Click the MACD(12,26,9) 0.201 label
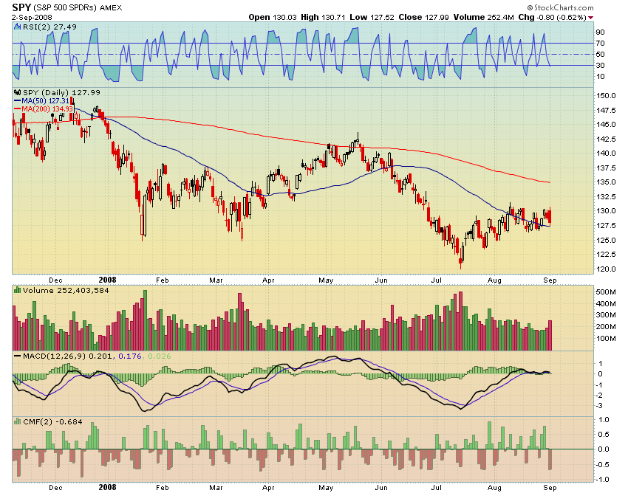 (69, 356)
